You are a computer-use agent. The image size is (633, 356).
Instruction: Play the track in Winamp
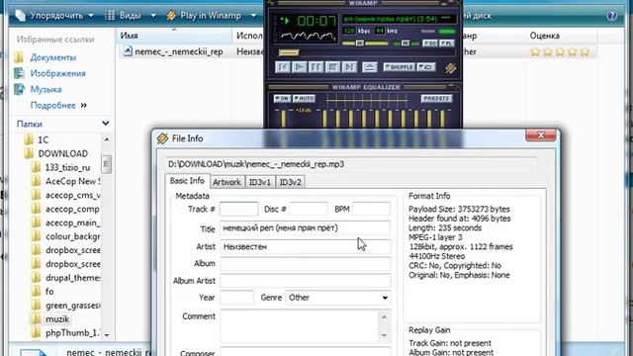pyautogui.click(x=299, y=67)
